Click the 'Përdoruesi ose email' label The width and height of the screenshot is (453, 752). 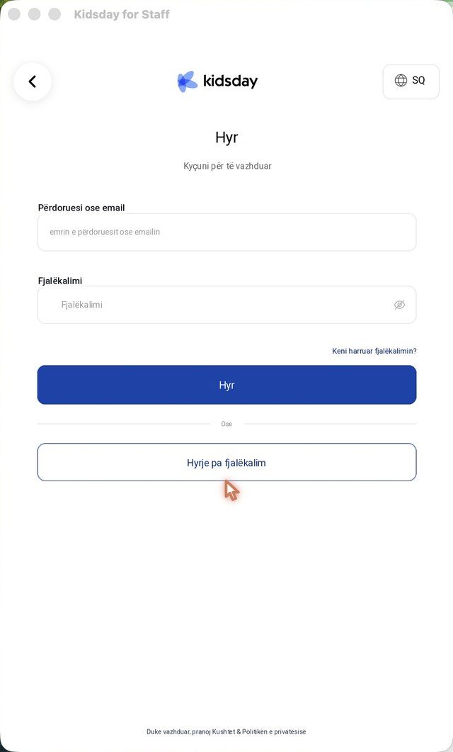point(81,208)
